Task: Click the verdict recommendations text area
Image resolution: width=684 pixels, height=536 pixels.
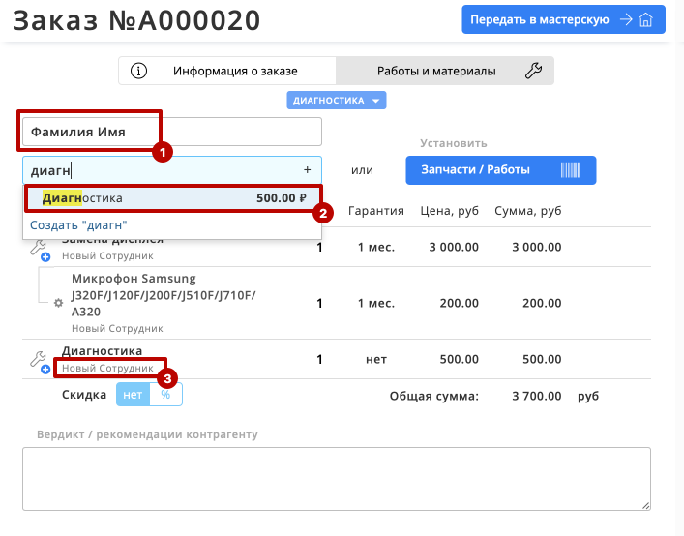Action: coord(337,479)
